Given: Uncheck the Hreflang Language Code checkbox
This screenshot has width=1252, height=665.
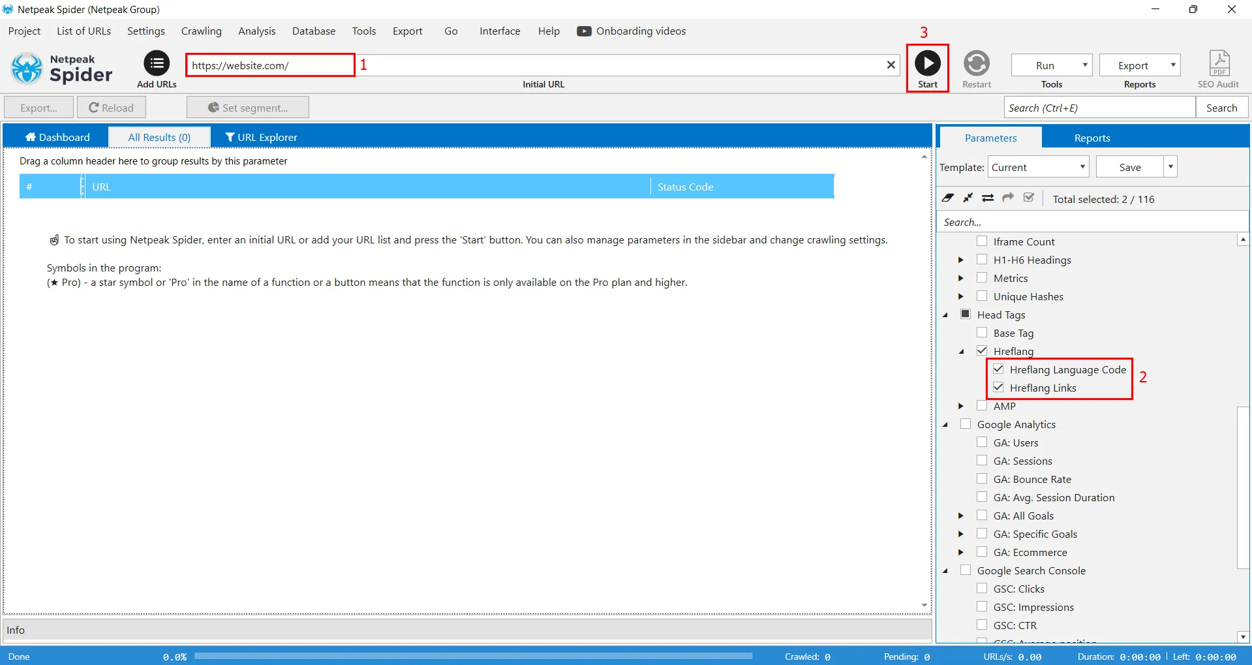Looking at the screenshot, I should 998,369.
